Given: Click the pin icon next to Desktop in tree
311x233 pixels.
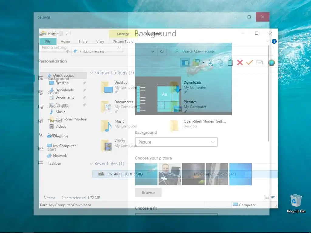Looking at the screenshot, I should (84, 83).
